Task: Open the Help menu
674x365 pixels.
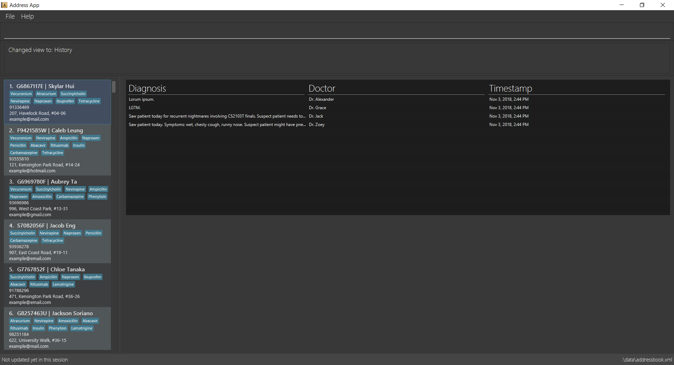Action: (27, 16)
